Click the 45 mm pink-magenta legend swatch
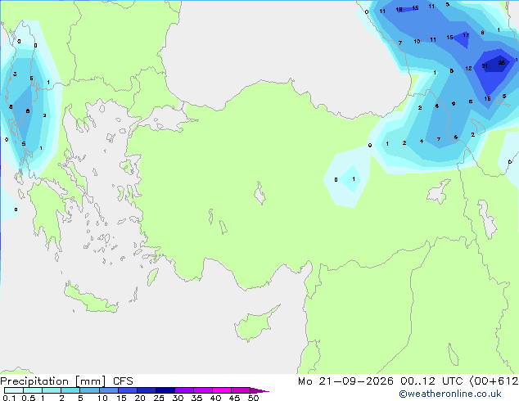The image size is (519, 401). (x=241, y=390)
